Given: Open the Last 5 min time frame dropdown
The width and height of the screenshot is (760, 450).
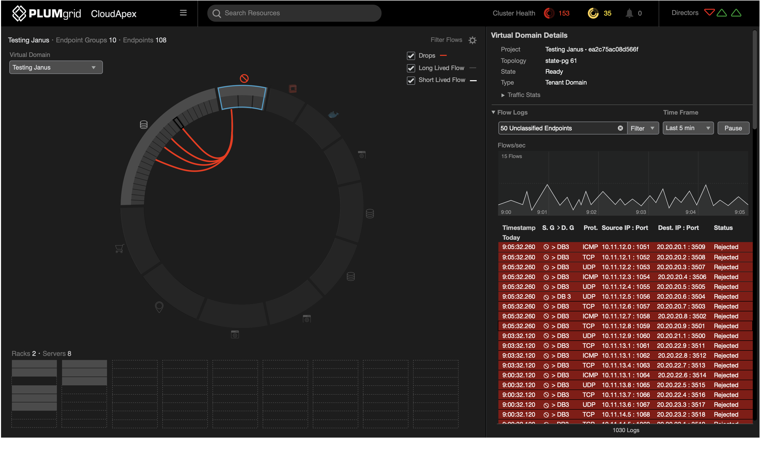Looking at the screenshot, I should tap(688, 128).
